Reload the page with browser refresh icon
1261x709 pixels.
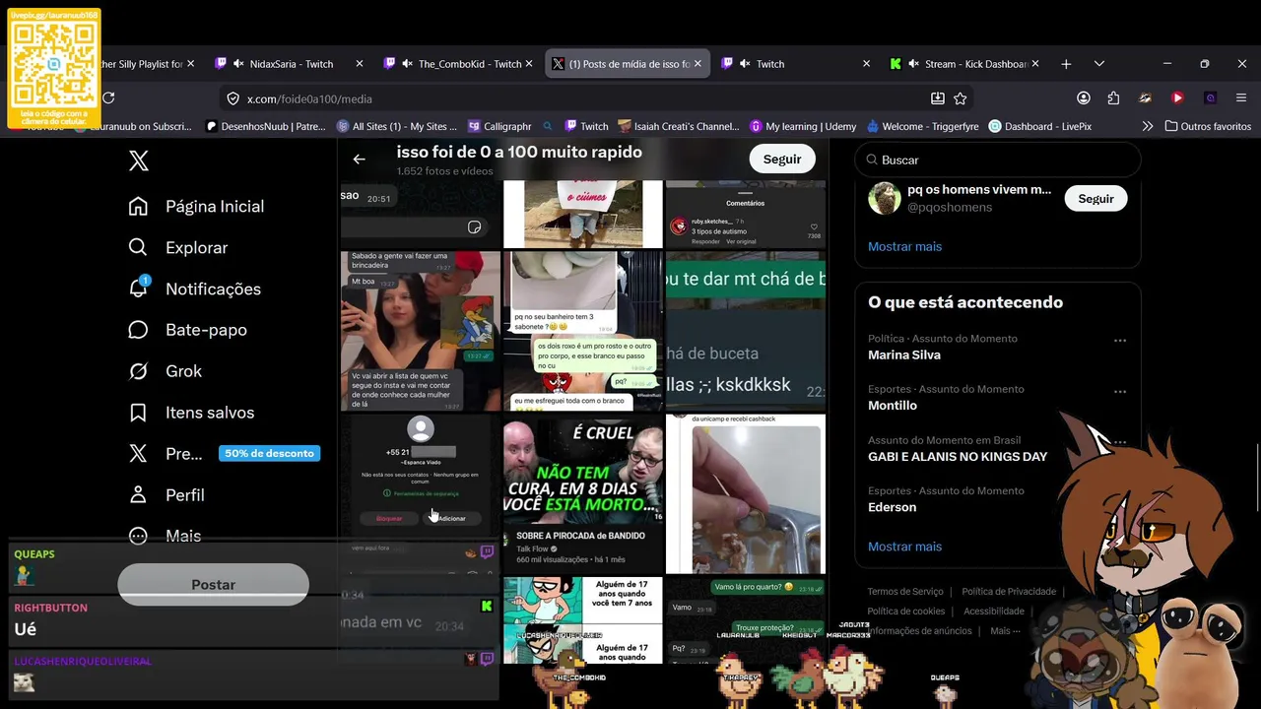108,98
